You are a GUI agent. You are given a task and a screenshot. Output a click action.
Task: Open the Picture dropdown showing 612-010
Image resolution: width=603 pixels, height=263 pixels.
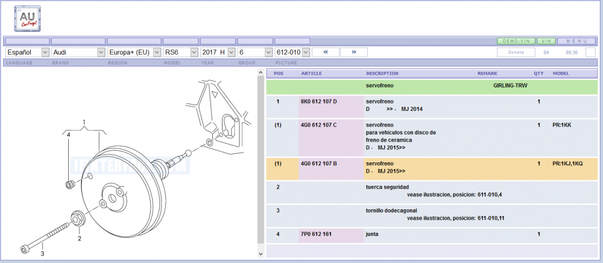[292, 52]
